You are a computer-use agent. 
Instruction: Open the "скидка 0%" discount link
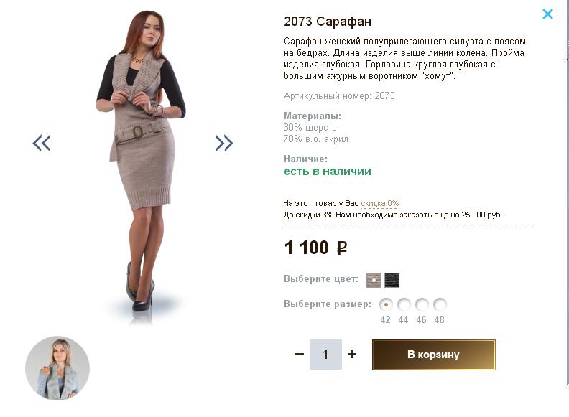point(379,204)
